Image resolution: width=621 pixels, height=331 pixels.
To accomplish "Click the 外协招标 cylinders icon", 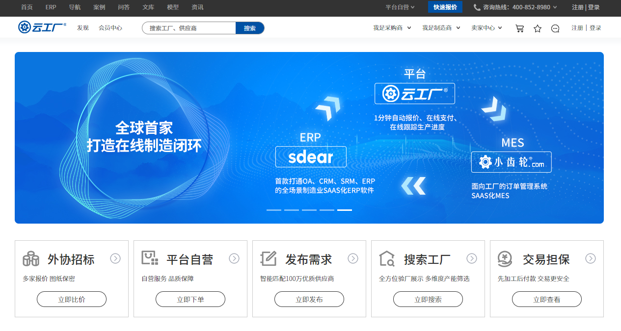I will 31,258.
